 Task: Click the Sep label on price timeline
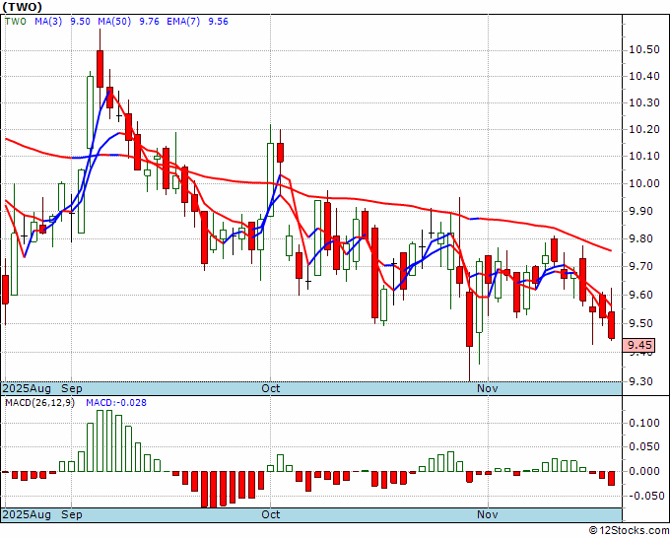pyautogui.click(x=72, y=388)
